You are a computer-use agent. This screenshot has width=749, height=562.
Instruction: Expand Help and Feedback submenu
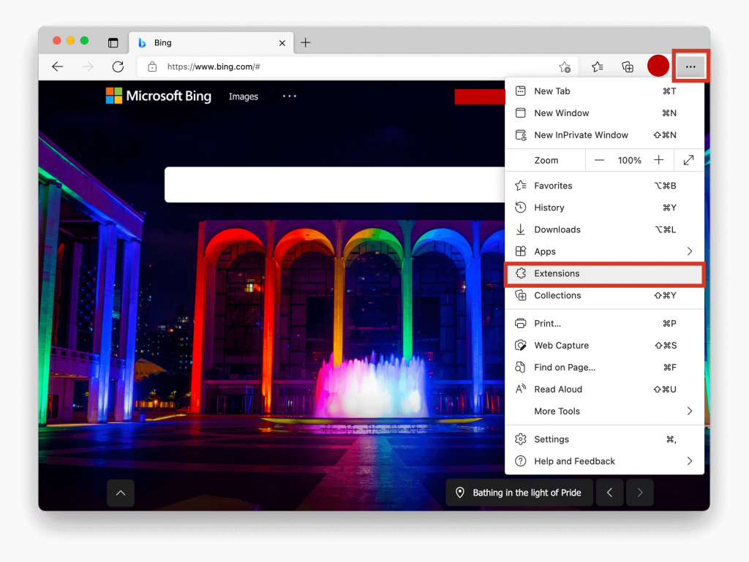pyautogui.click(x=689, y=461)
